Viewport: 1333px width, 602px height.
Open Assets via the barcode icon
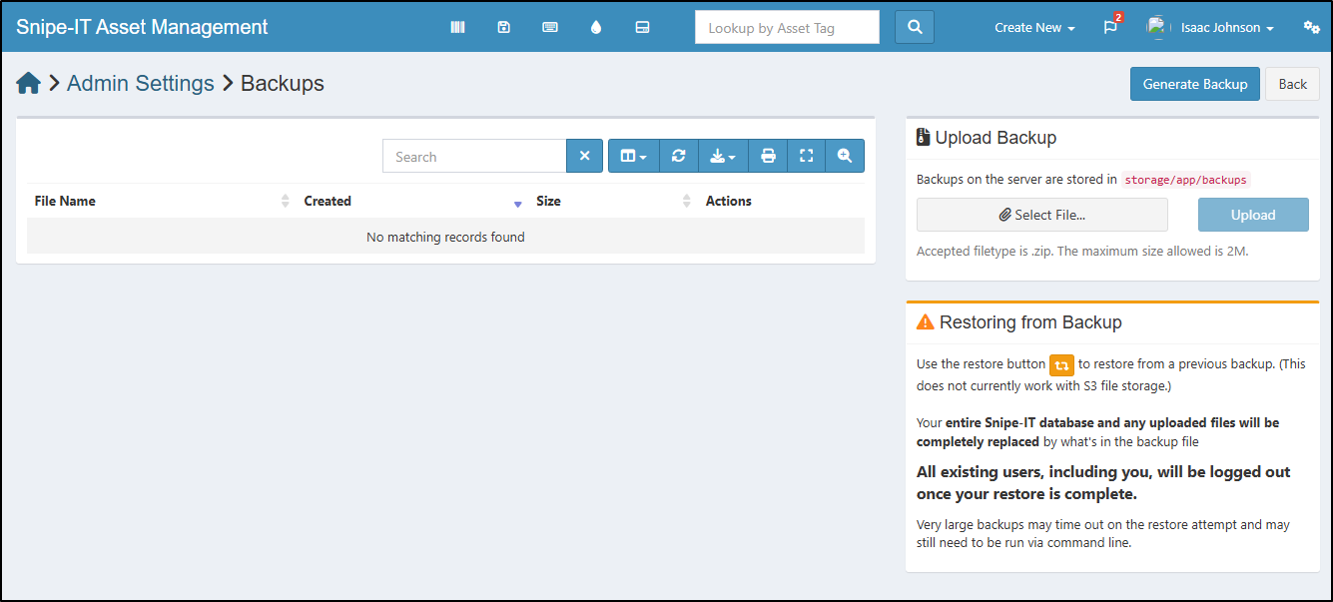(457, 28)
